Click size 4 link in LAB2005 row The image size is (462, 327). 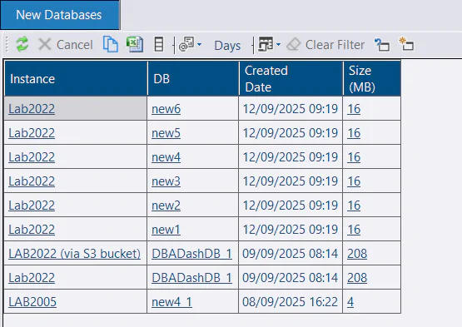point(350,302)
